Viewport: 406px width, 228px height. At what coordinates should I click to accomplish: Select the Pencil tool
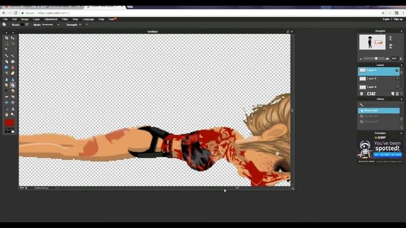tap(6, 56)
